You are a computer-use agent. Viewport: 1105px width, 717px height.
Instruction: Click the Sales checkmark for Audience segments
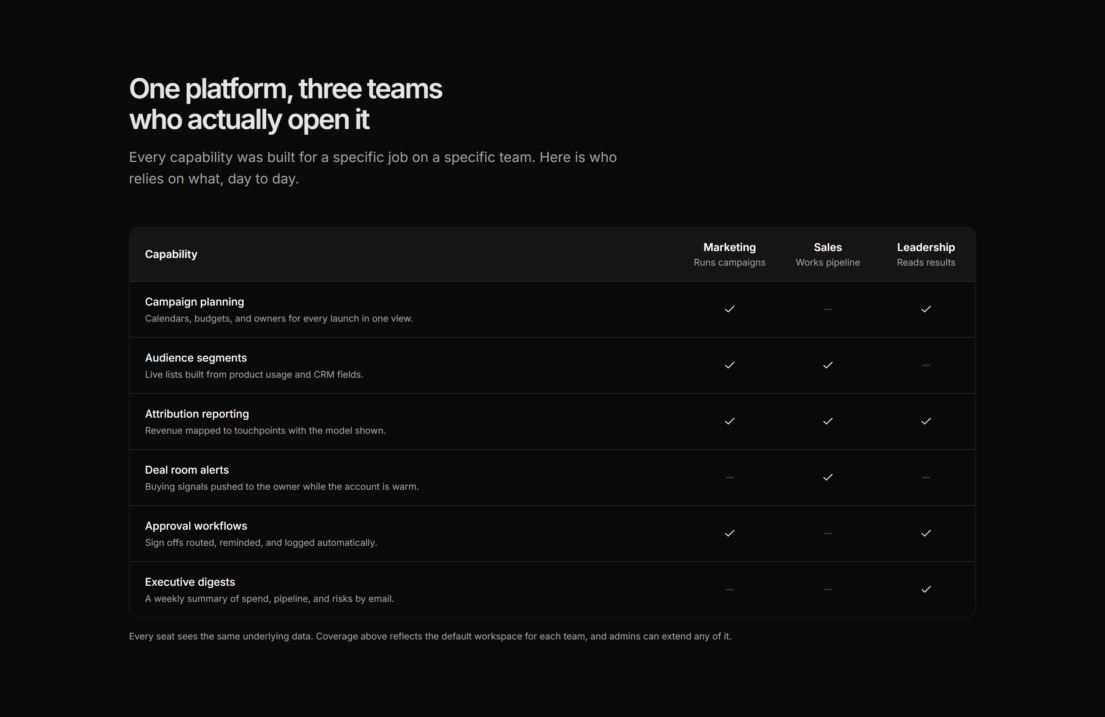pyautogui.click(x=828, y=365)
